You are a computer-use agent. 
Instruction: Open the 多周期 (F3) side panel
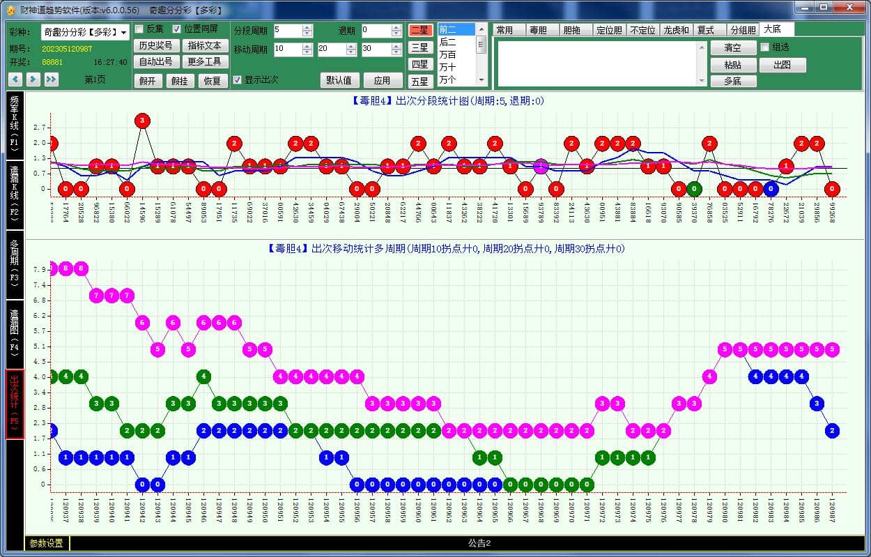(14, 264)
